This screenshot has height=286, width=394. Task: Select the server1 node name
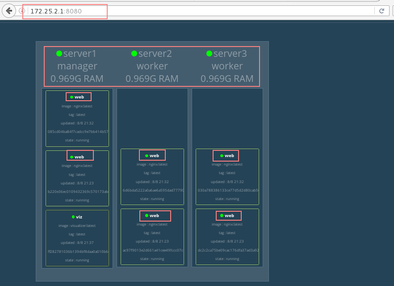pyautogui.click(x=80, y=54)
